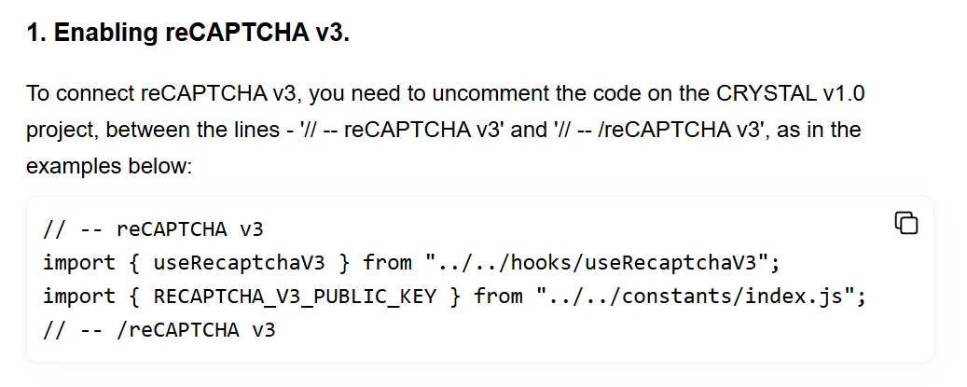Copy the code snippet with the copy icon
Screen dimensions: 967x387
click(906, 223)
